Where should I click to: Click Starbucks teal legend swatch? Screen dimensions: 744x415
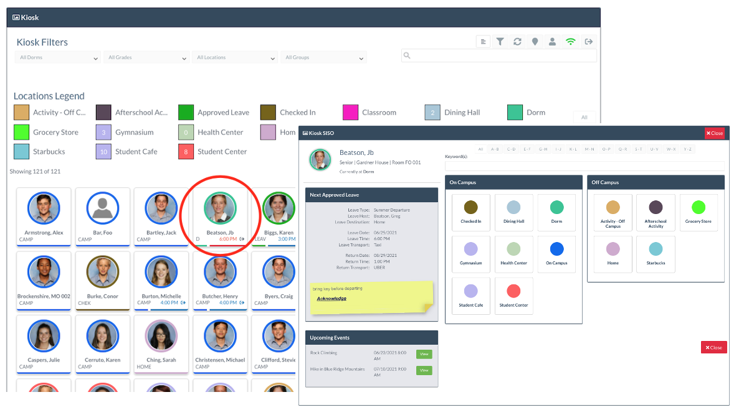(21, 152)
